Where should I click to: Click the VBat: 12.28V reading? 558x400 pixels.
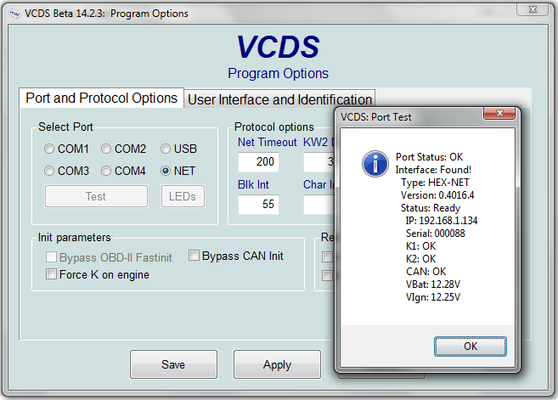pyautogui.click(x=433, y=285)
